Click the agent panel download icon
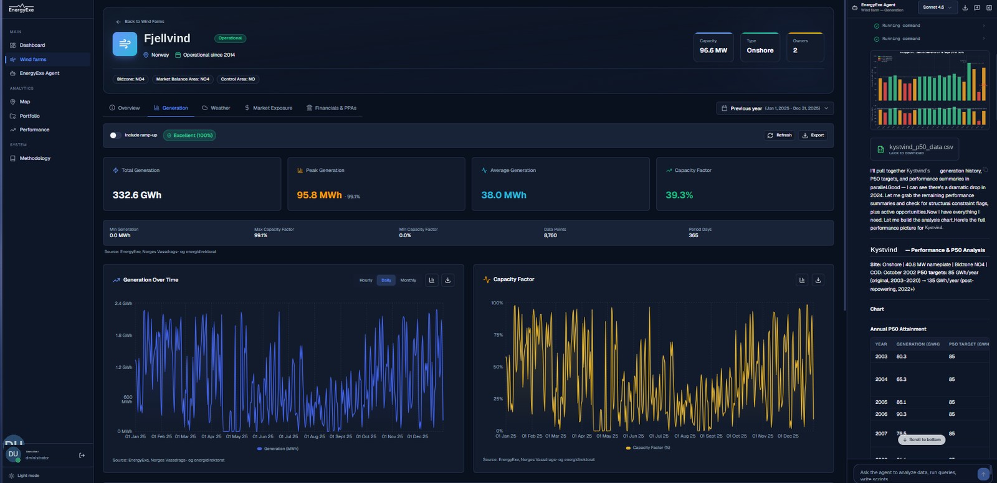The image size is (997, 483). tap(965, 7)
